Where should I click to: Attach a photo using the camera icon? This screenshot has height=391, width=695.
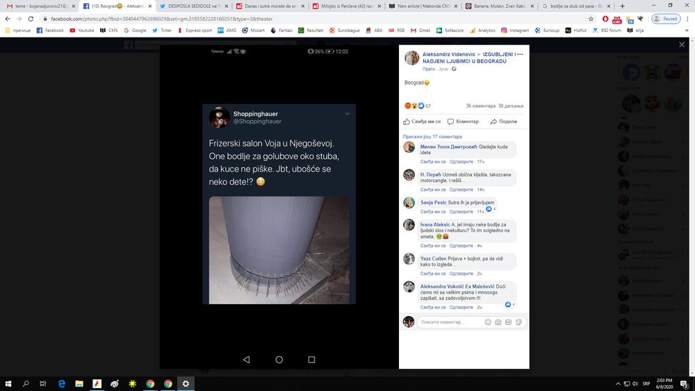[498, 322]
